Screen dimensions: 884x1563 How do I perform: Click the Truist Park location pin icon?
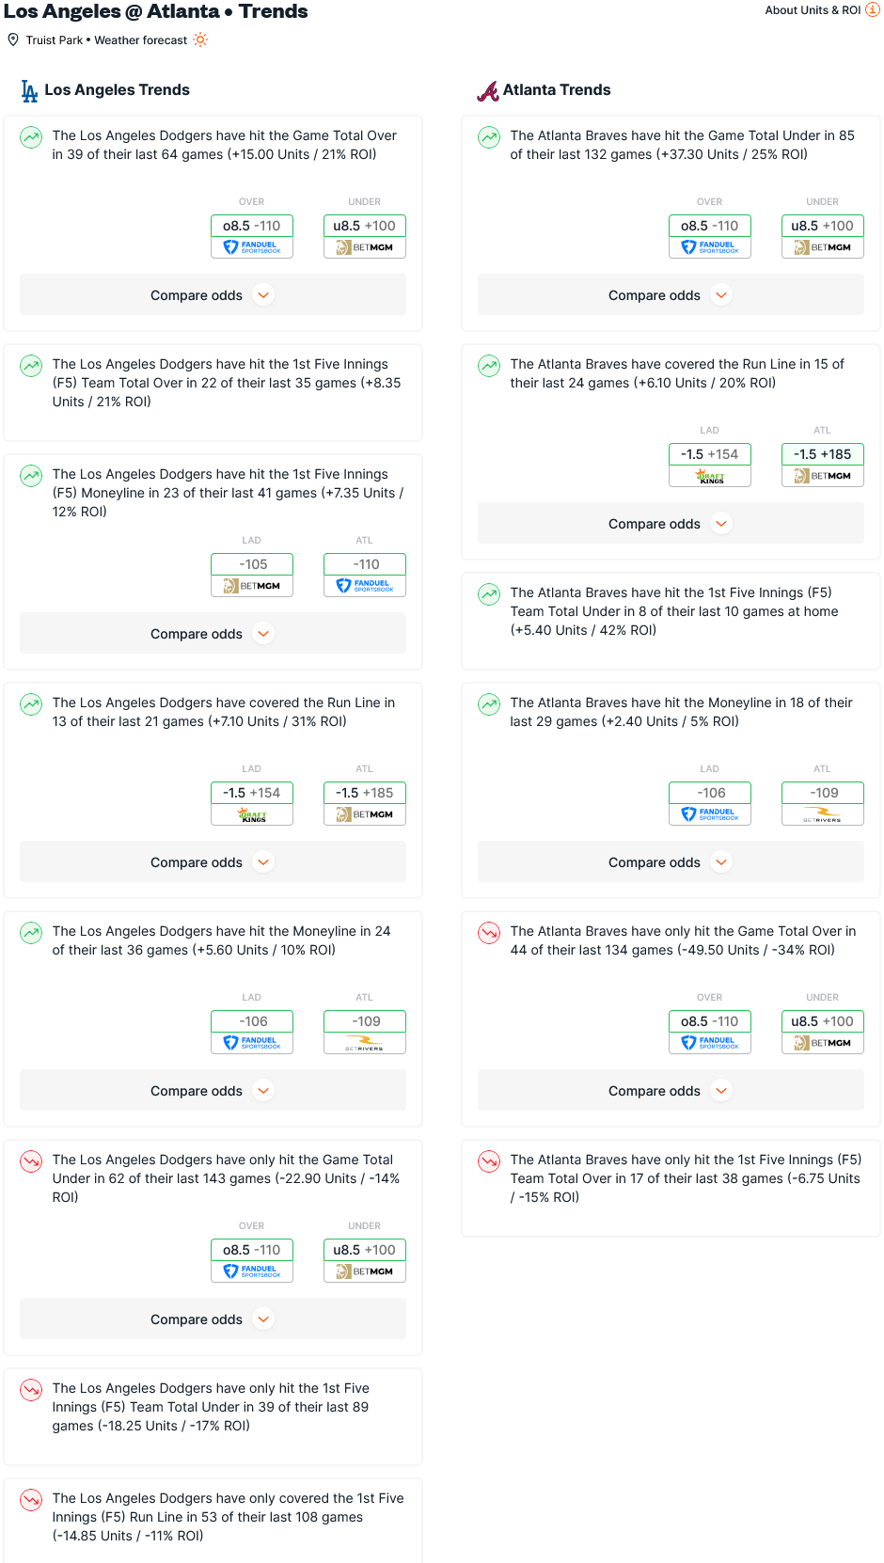(13, 39)
